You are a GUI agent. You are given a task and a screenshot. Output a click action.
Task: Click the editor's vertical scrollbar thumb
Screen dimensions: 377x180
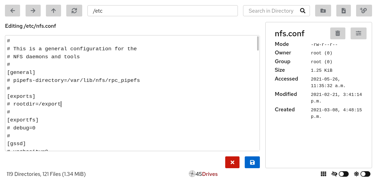pos(258,43)
